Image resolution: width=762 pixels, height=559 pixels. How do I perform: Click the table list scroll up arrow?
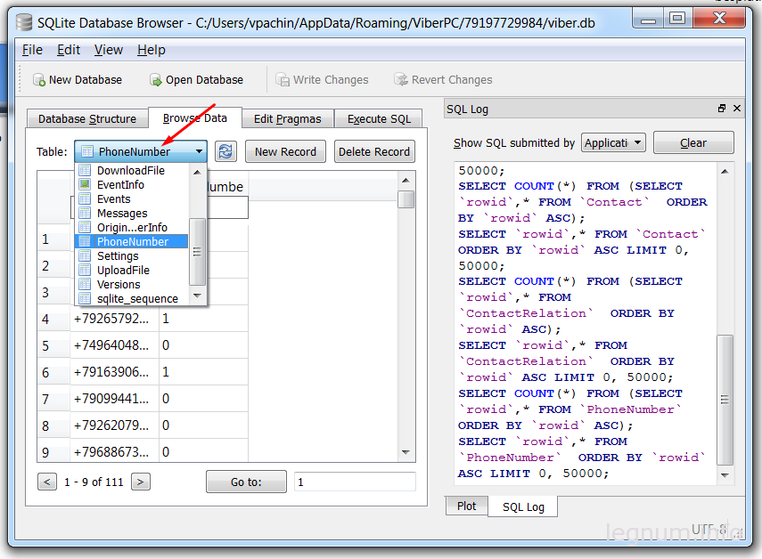(x=197, y=172)
